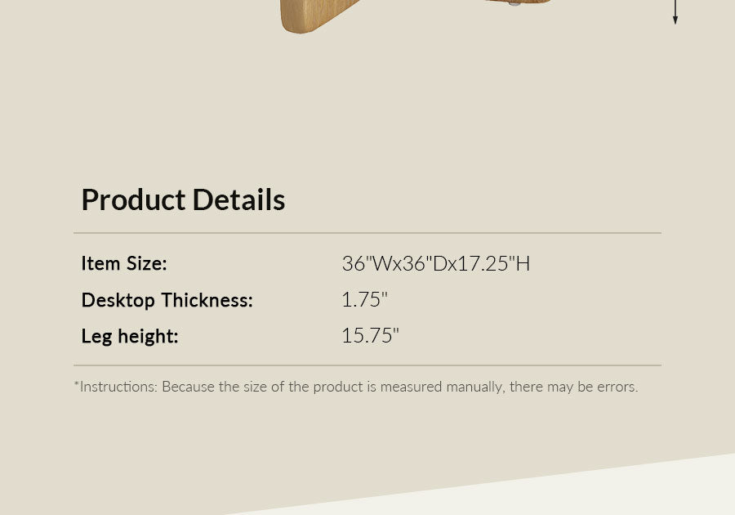Click the 15.75" leg height value
Image resolution: width=735 pixels, height=515 pixels.
[370, 336]
